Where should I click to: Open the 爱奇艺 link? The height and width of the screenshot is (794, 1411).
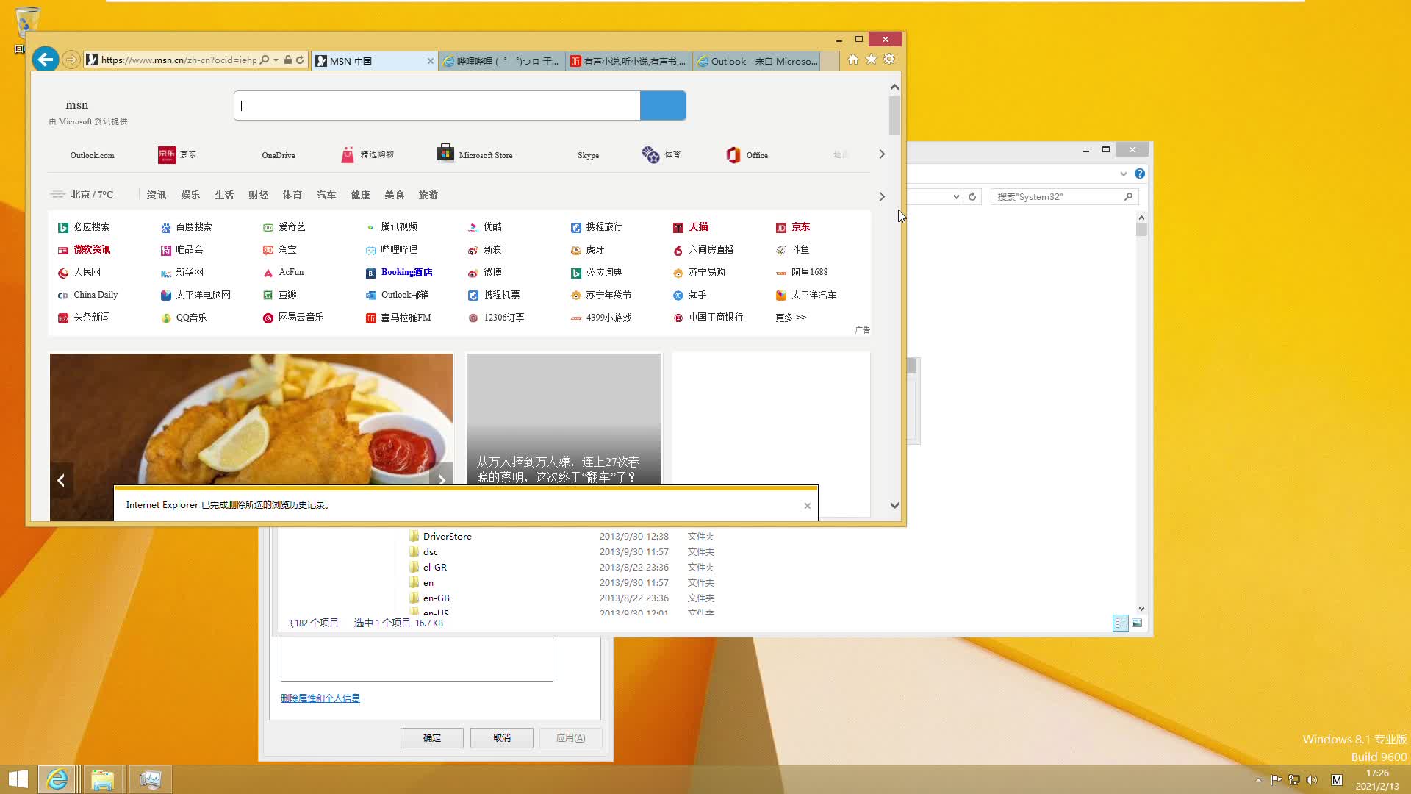tap(284, 227)
